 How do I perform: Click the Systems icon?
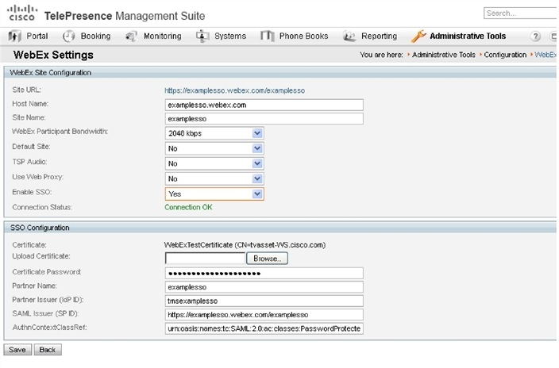[x=202, y=36]
